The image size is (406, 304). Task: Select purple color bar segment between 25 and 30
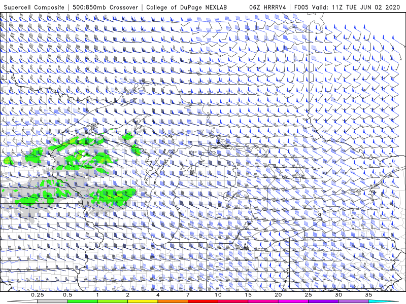(323, 301)
